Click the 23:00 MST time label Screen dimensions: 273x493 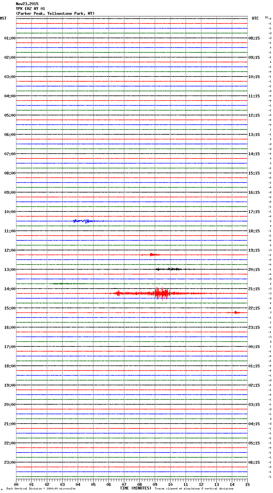pos(10,462)
